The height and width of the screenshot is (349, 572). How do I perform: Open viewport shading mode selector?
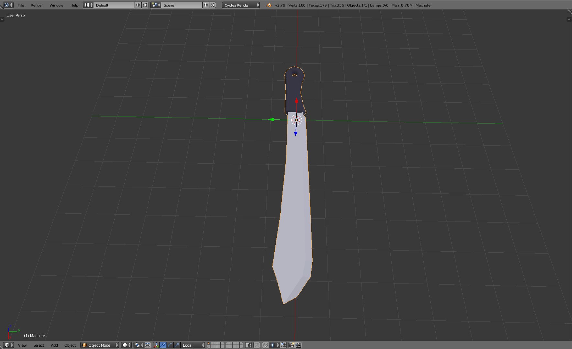[126, 345]
